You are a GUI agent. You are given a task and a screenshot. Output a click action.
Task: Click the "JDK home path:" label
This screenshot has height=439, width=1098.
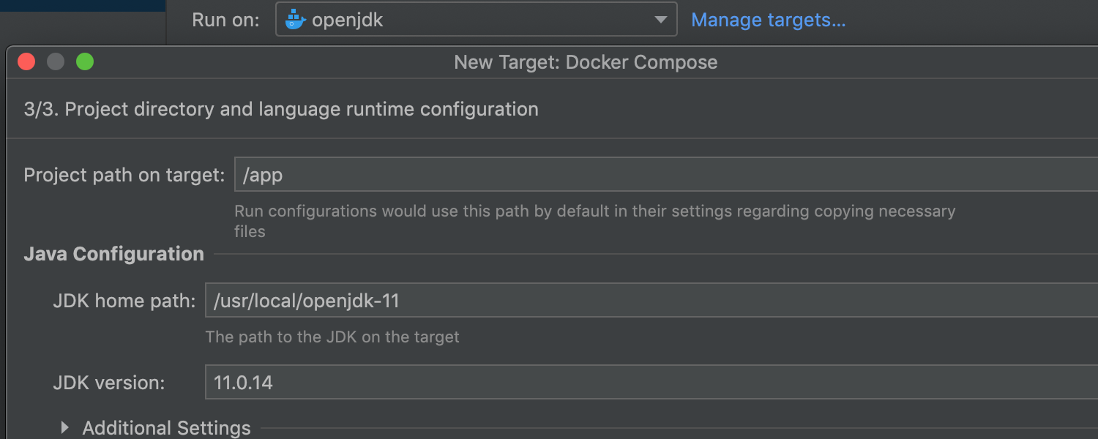(124, 301)
